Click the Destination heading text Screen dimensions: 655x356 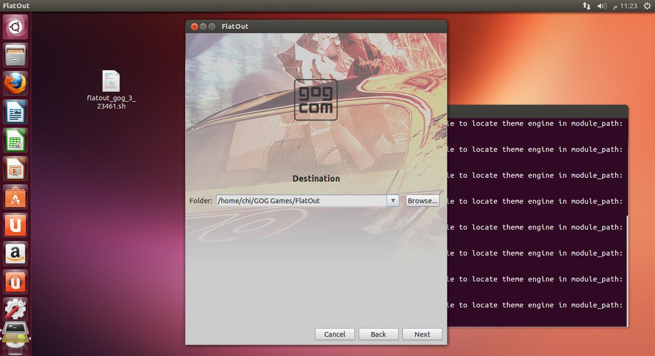coord(316,179)
